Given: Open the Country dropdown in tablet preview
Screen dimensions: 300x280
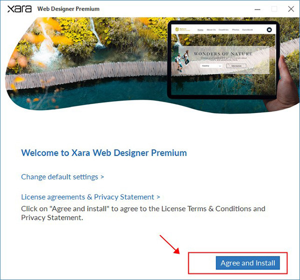Looking at the screenshot, I should (x=211, y=66).
